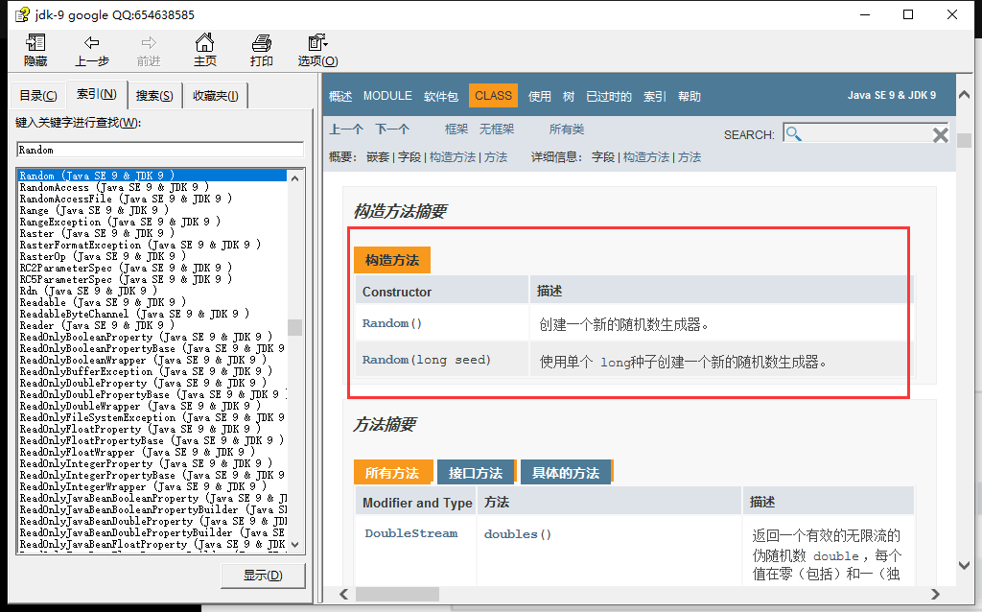Image resolution: width=982 pixels, height=612 pixels.
Task: Click 构造方法 link in 概要 row
Action: pyautogui.click(x=453, y=157)
